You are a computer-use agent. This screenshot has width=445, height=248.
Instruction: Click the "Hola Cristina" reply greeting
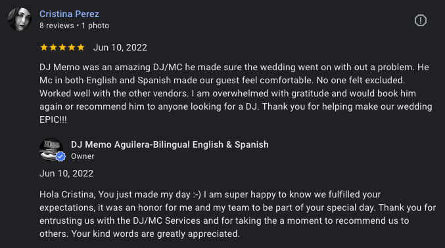[68, 194]
